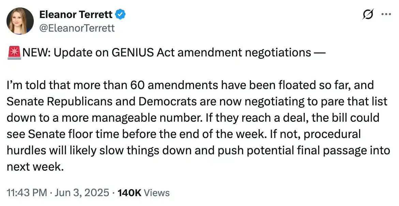The image size is (399, 206).
Task: Click the red siren emoji
Action: point(14,53)
